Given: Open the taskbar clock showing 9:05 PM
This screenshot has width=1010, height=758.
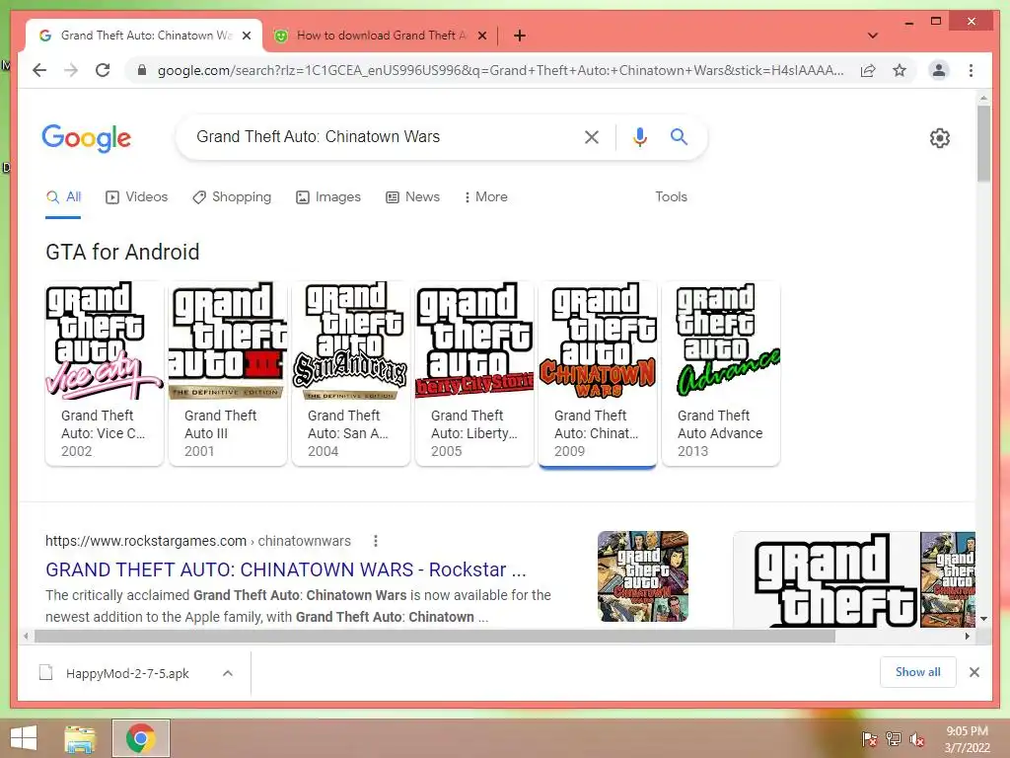Looking at the screenshot, I should pos(968,739).
